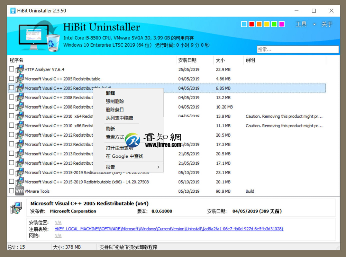Click inside the 搜索 search field
Viewport: 346px width, 257px height.
(298, 49)
